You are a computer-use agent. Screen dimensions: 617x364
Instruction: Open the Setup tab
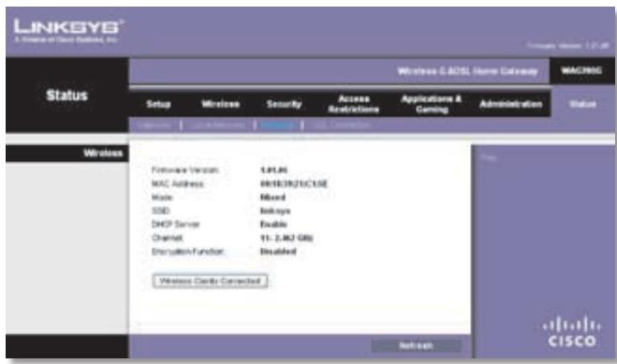tap(158, 104)
